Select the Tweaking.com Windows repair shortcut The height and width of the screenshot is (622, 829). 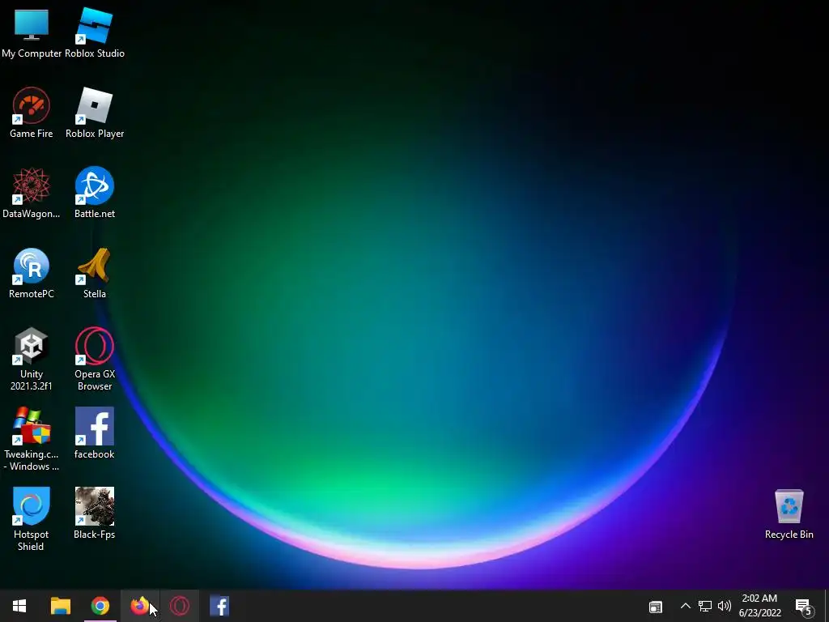click(x=32, y=440)
